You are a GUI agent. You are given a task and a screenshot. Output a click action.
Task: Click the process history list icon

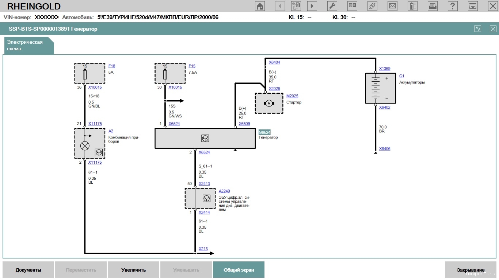point(296,6)
